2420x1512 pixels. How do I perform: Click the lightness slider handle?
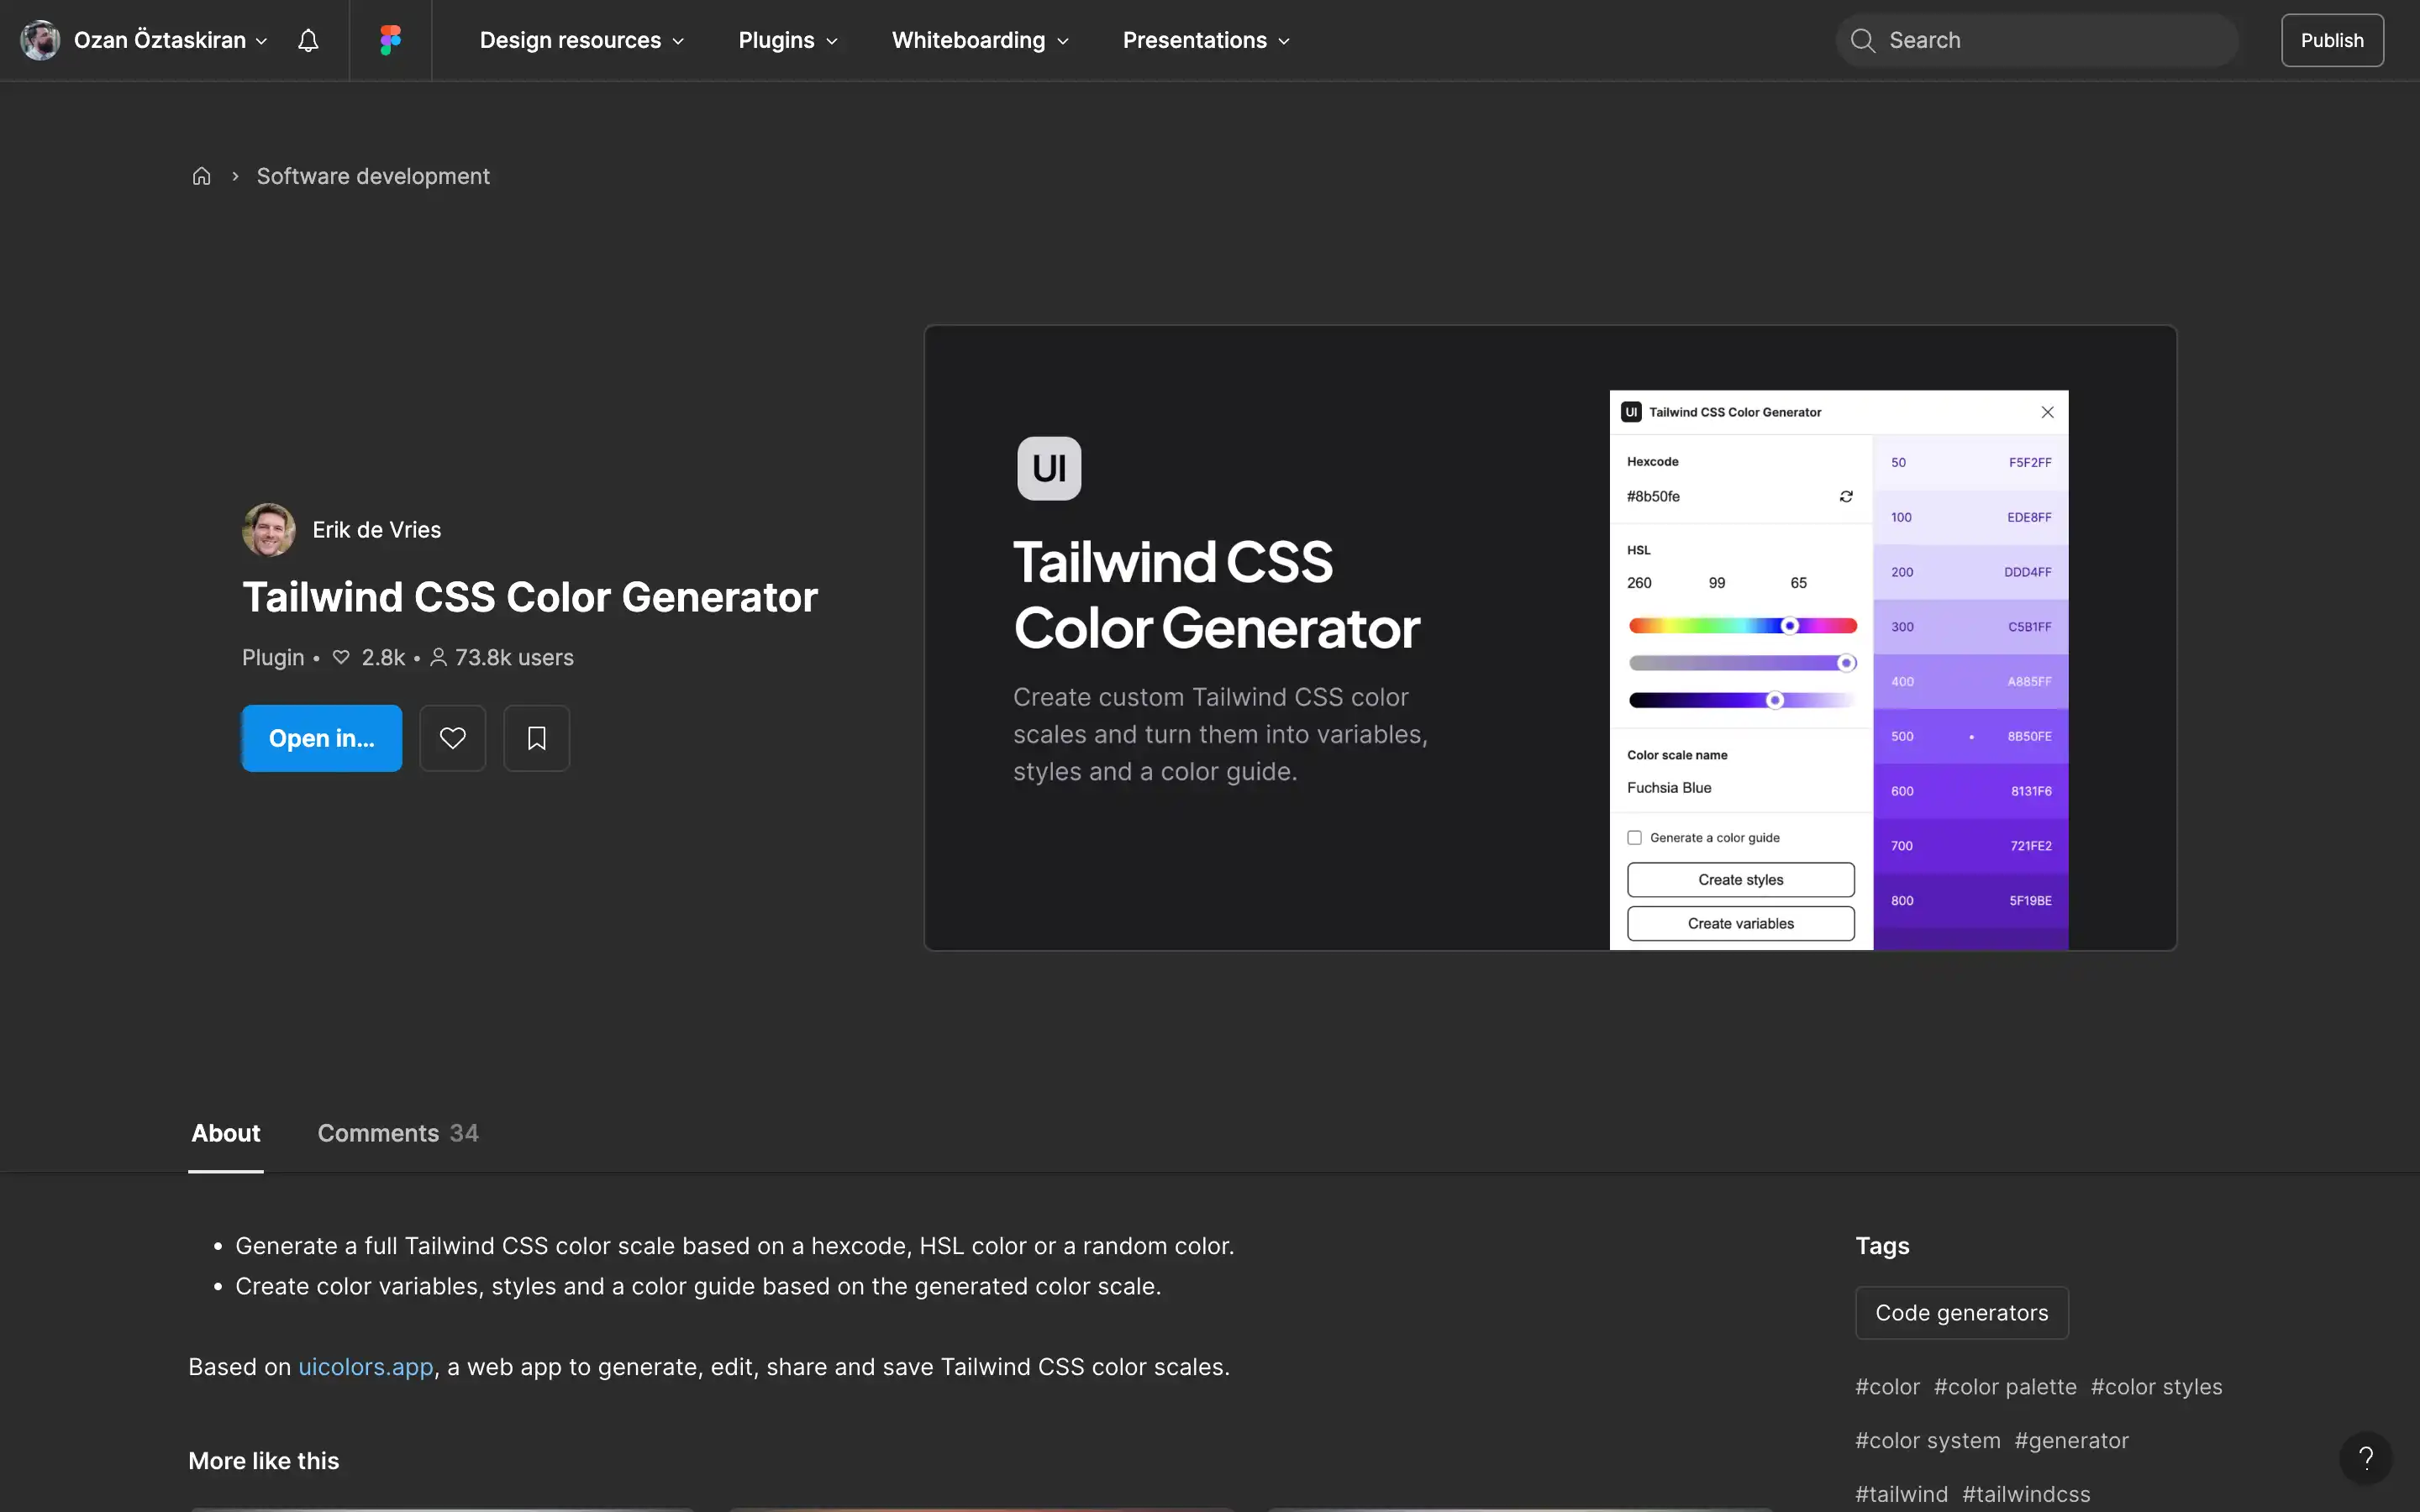coord(1775,700)
